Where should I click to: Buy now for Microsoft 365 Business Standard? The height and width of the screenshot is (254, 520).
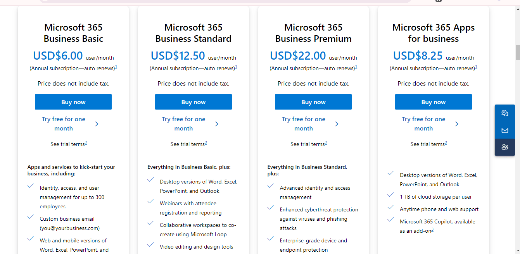tap(193, 102)
